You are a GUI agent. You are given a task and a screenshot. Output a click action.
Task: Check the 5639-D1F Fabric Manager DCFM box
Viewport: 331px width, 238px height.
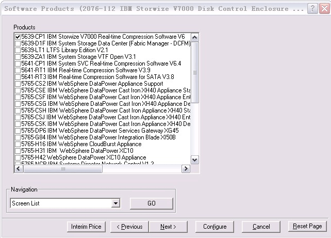coord(18,43)
